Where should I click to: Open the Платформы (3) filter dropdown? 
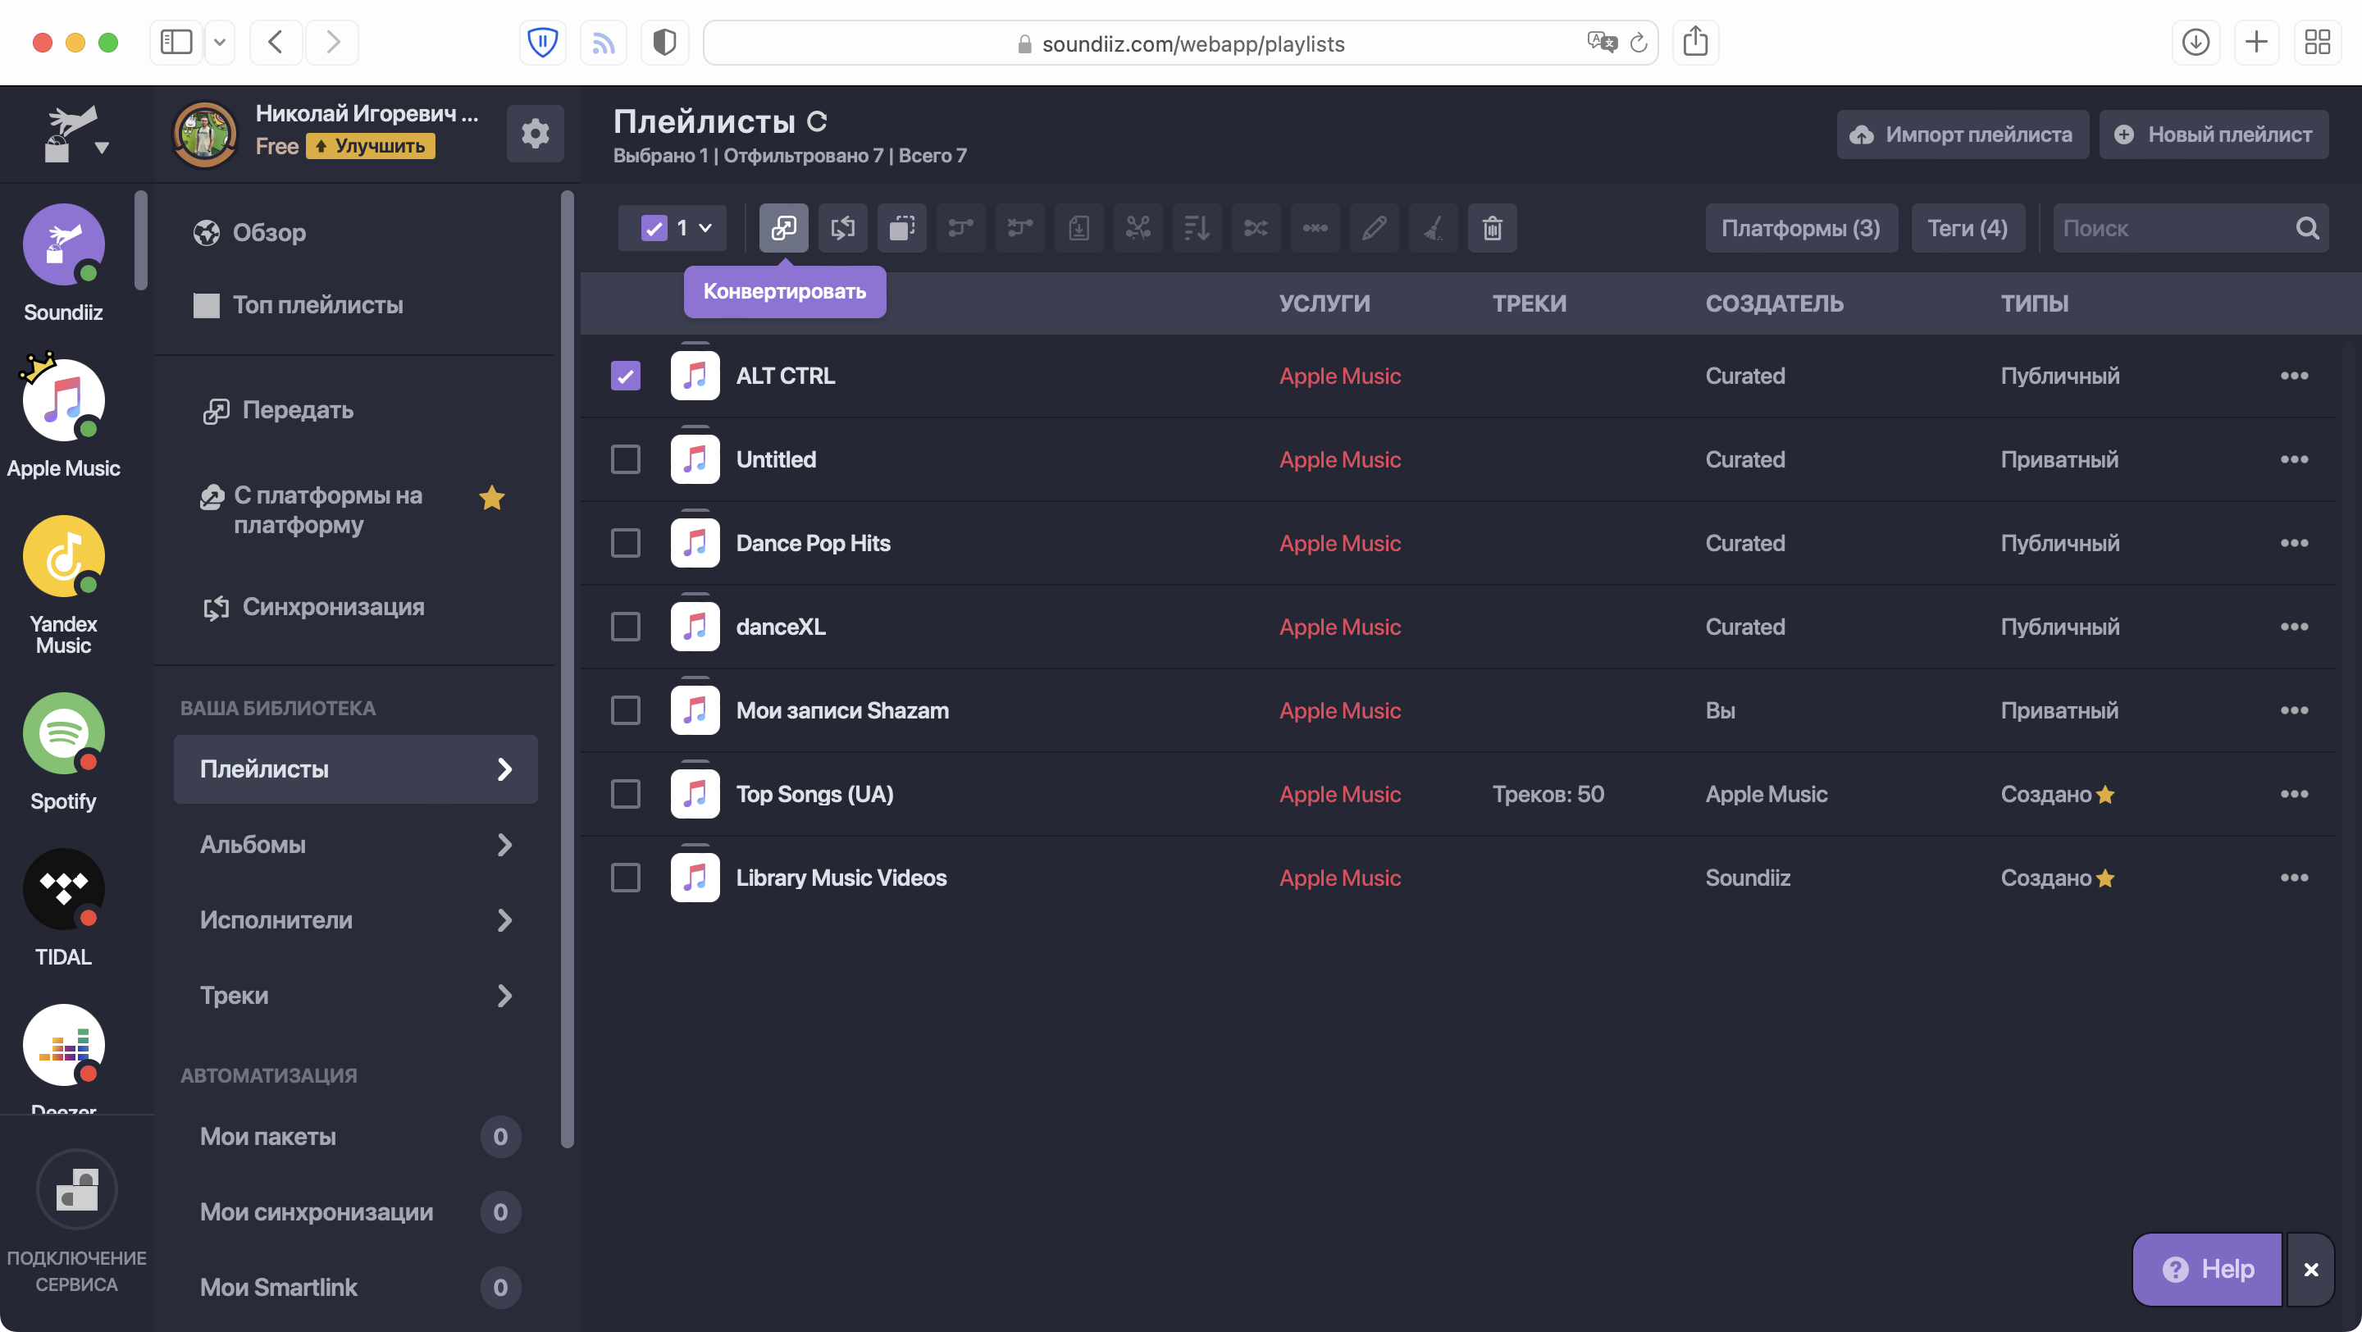(x=1801, y=227)
